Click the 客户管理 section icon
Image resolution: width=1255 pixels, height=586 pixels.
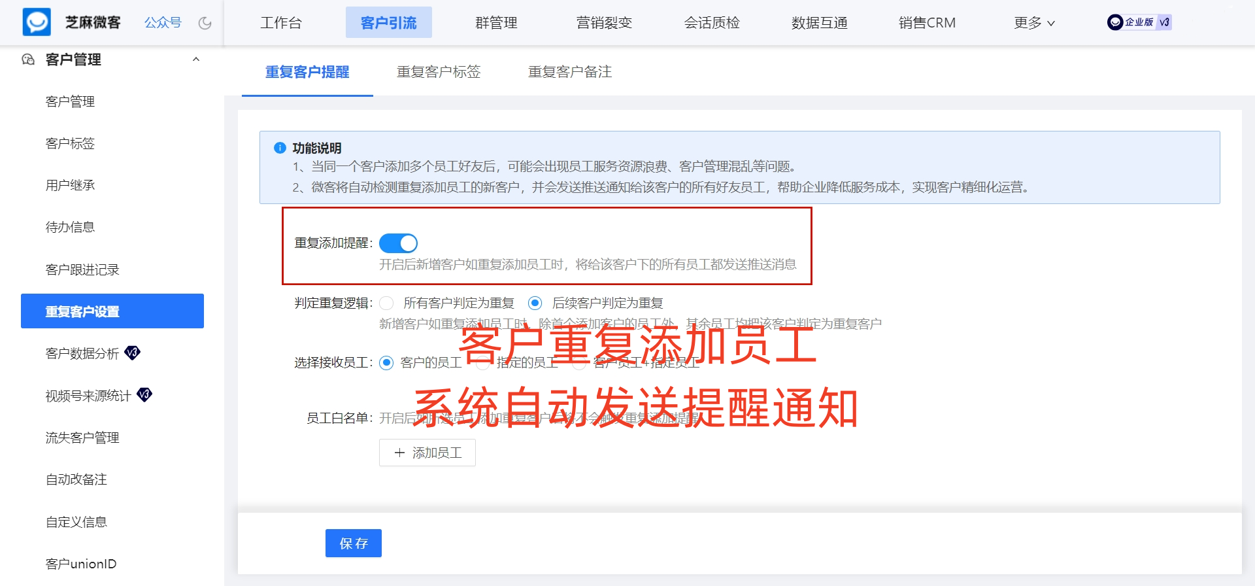(28, 60)
